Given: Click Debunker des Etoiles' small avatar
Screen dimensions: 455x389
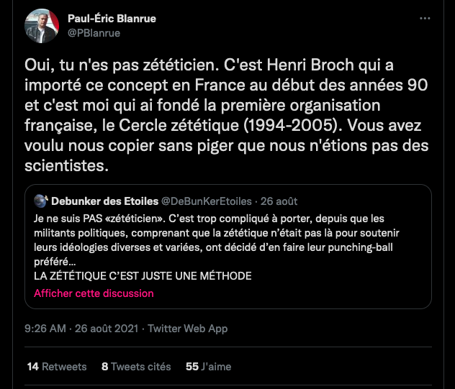Looking at the screenshot, I should (40, 201).
